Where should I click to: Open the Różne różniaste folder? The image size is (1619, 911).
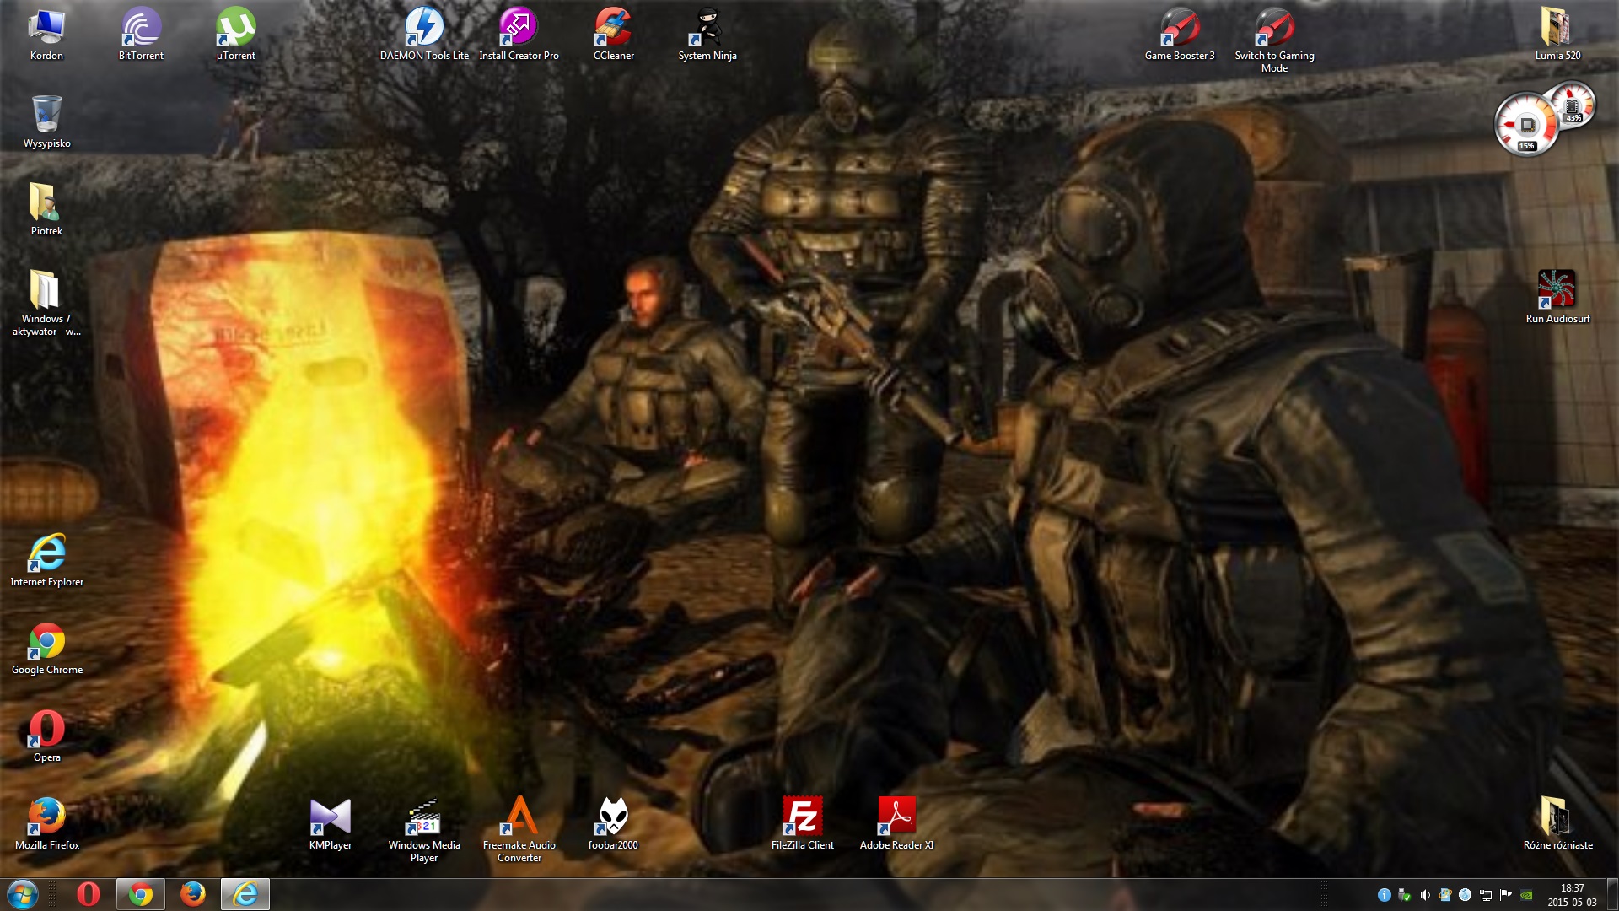pos(1557,823)
